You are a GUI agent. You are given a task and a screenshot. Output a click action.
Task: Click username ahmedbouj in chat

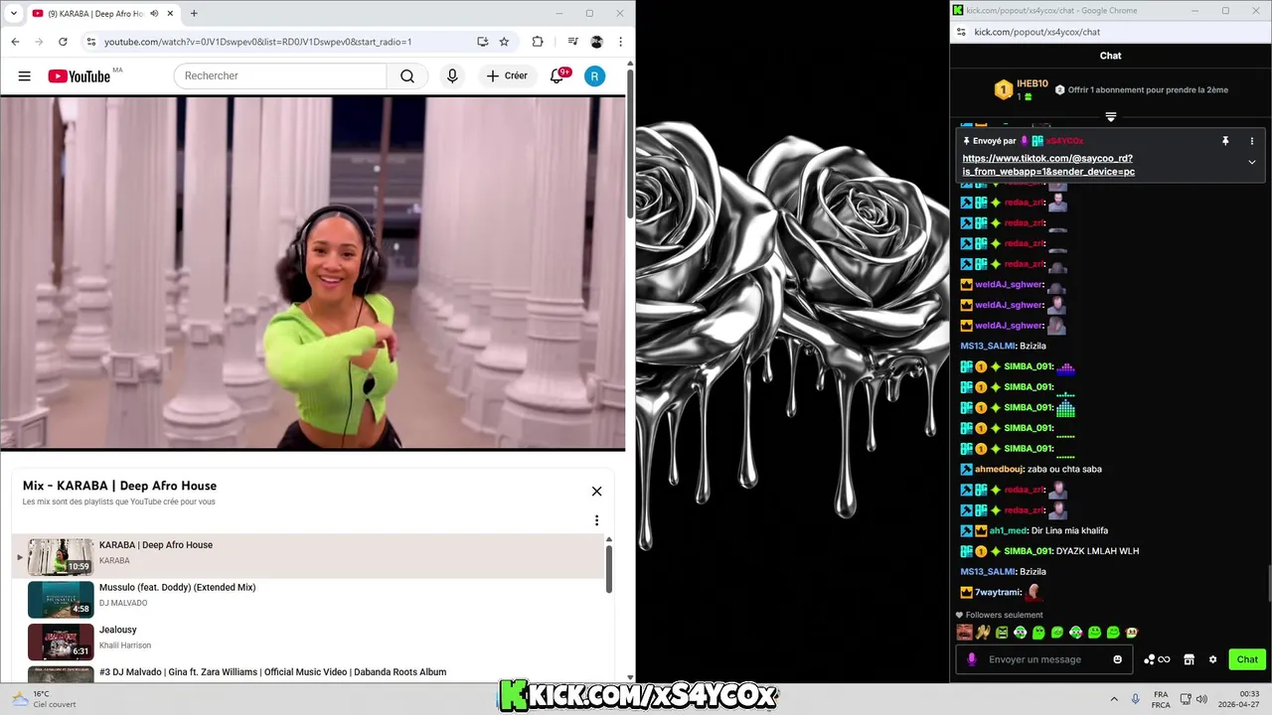click(x=1001, y=469)
